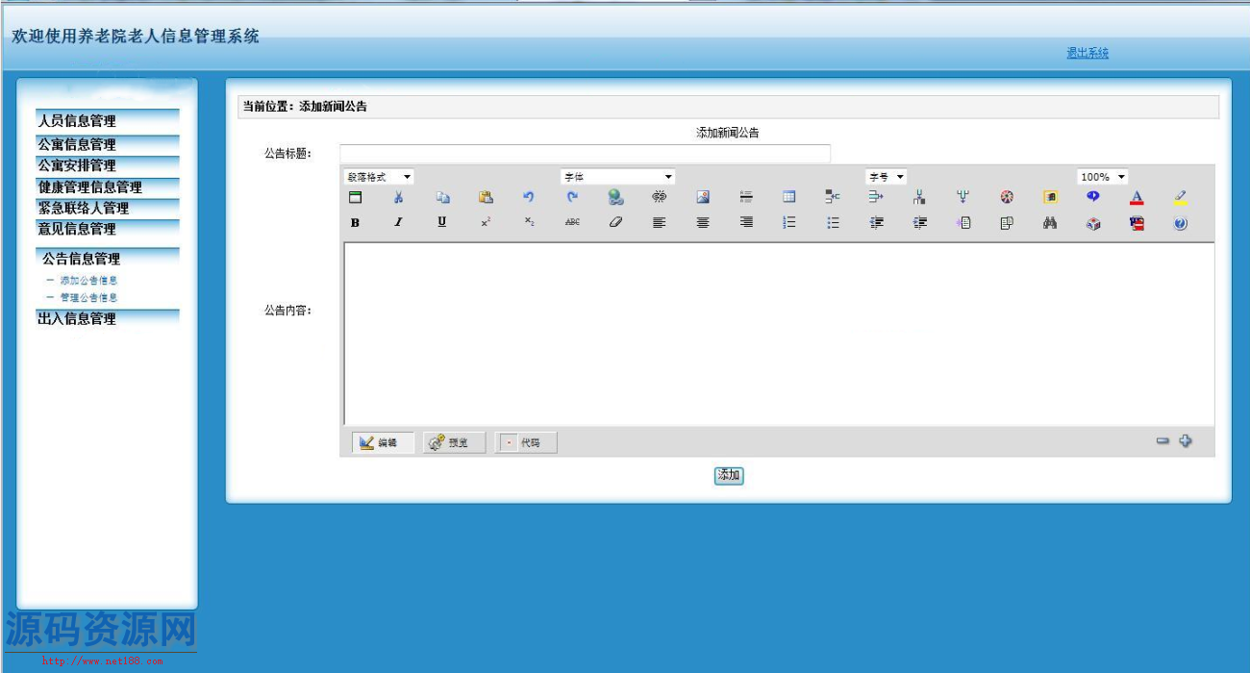Submit the announcement with the 添加 button
This screenshot has width=1250, height=673.
click(729, 475)
